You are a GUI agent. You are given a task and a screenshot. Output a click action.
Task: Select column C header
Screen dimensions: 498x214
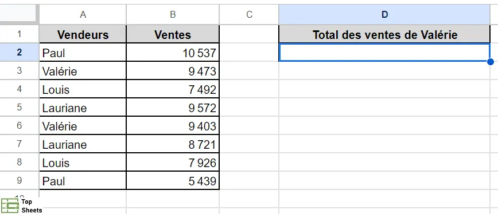point(250,14)
